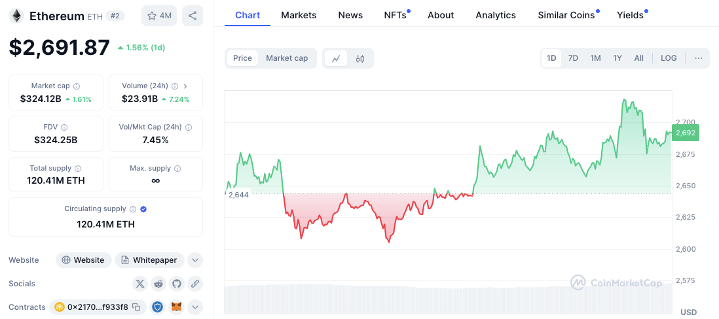
Task: Open Vol/Mkt Cap (24h) info icon
Action: click(189, 127)
